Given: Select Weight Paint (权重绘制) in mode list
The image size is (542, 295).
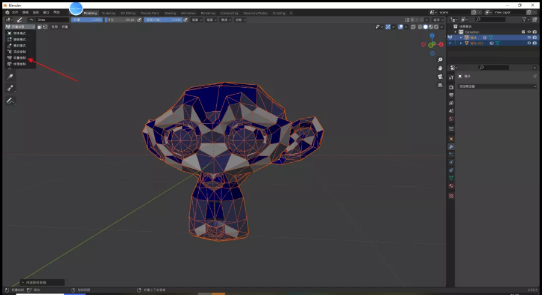Looking at the screenshot, I should (x=20, y=58).
